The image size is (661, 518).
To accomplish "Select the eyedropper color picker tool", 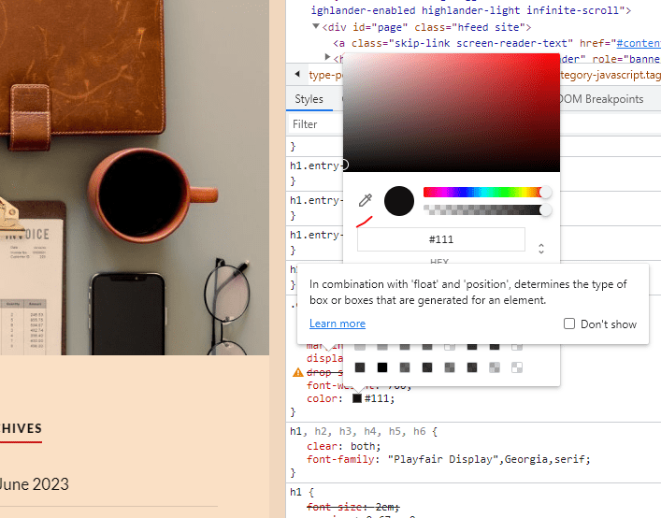I will [366, 200].
